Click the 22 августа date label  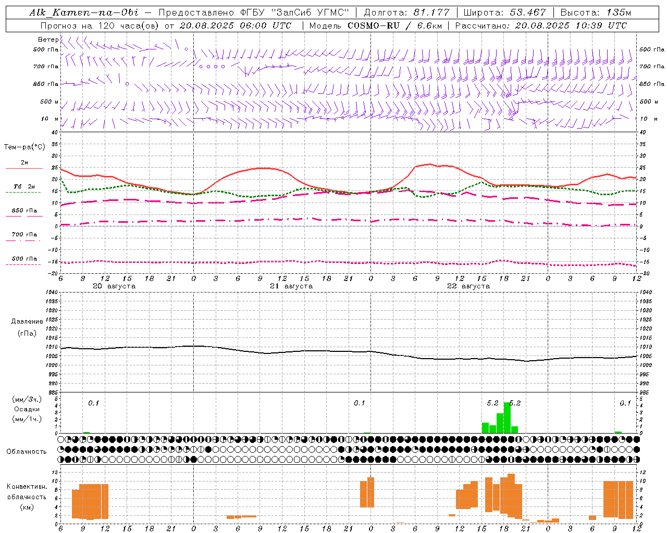468,286
